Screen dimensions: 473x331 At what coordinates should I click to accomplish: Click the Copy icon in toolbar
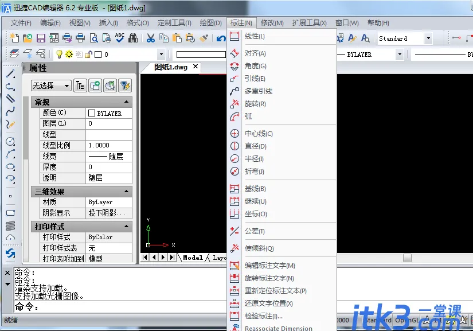164,38
